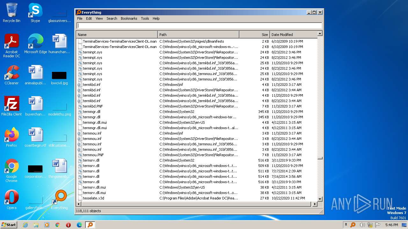Select termmgr.dll in C:\Windows\System32
The height and width of the screenshot is (229, 408).
(197, 112)
